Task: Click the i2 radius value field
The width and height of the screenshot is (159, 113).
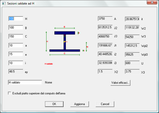Action: (x=105, y=54)
